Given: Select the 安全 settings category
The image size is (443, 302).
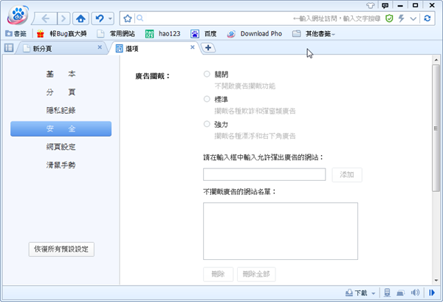Looking at the screenshot, I should tap(61, 128).
